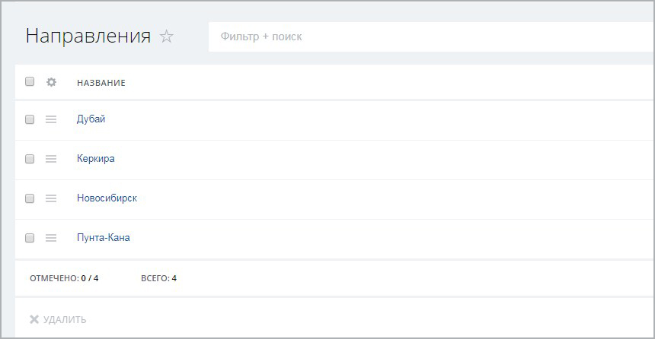Open the grid settings gear icon

[x=52, y=82]
